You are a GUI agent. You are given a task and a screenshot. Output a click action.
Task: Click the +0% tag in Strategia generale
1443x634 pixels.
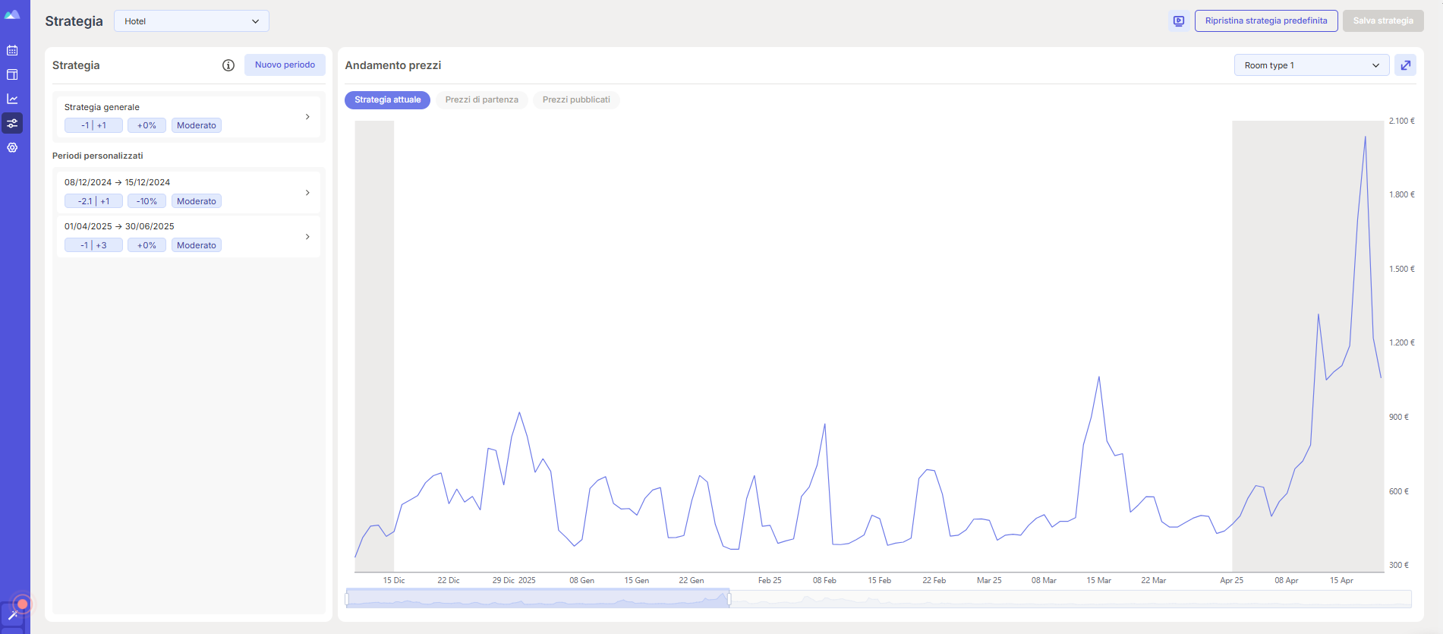147,126
